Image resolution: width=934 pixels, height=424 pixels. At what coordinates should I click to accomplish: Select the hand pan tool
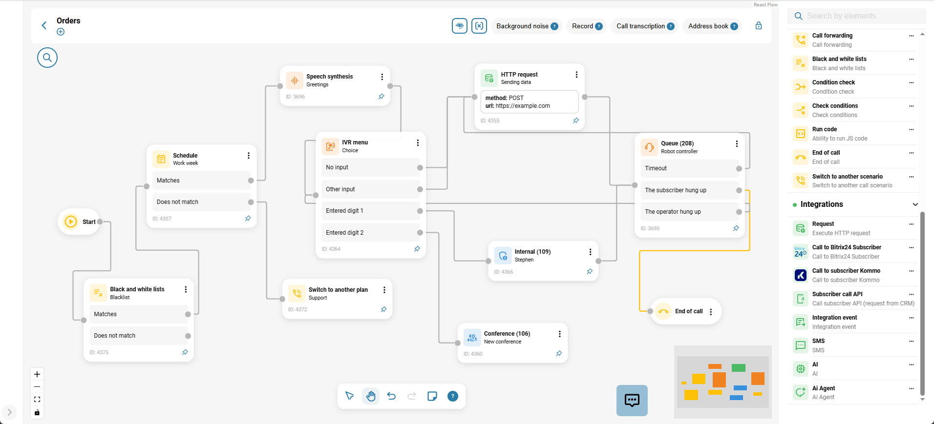(371, 396)
